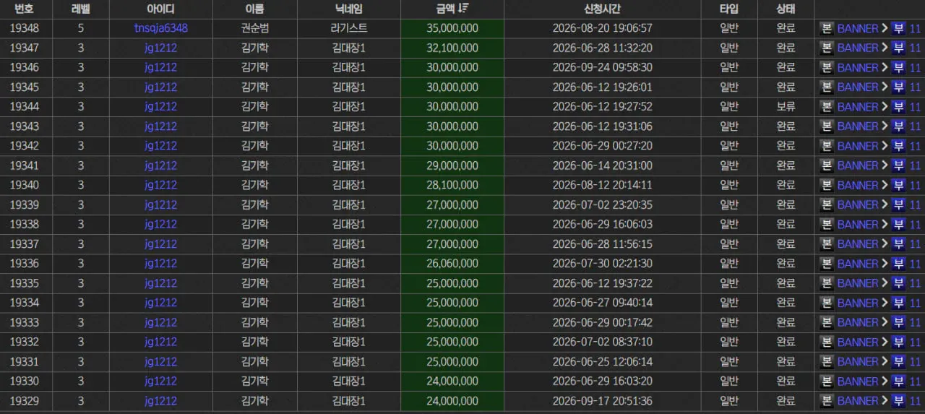Click the 본 badge in row 19339
The width and height of the screenshot is (925, 414).
tap(827, 204)
